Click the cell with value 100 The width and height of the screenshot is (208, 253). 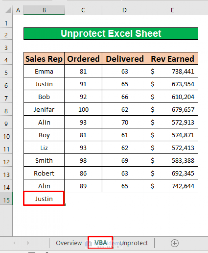click(x=83, y=109)
